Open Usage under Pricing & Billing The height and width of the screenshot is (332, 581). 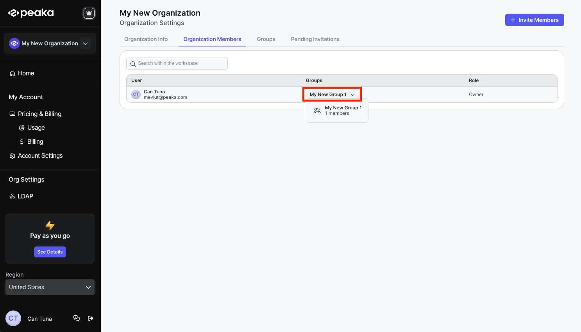click(x=36, y=128)
